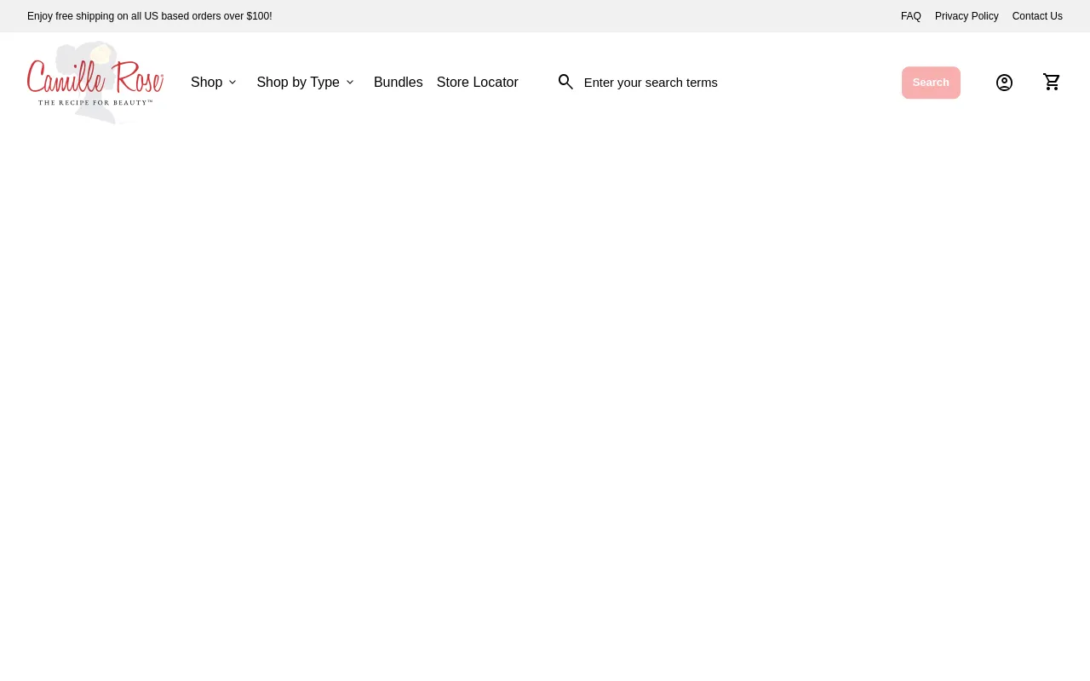Image resolution: width=1090 pixels, height=681 pixels.
Task: Open the Shop menu
Action: (x=206, y=83)
